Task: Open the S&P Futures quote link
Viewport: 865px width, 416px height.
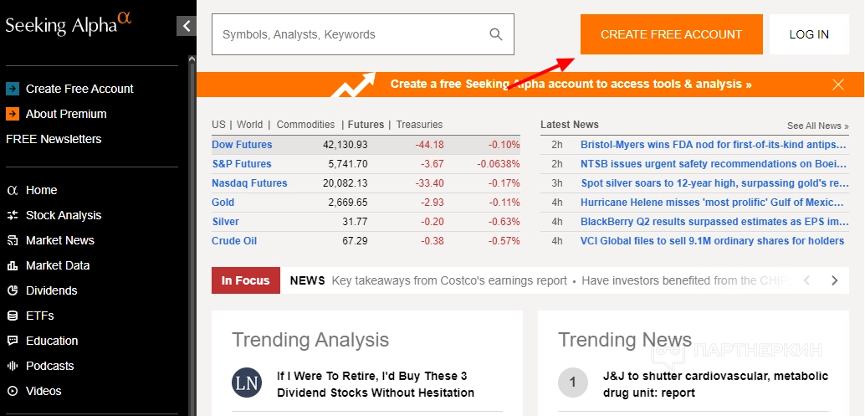Action: pos(242,164)
